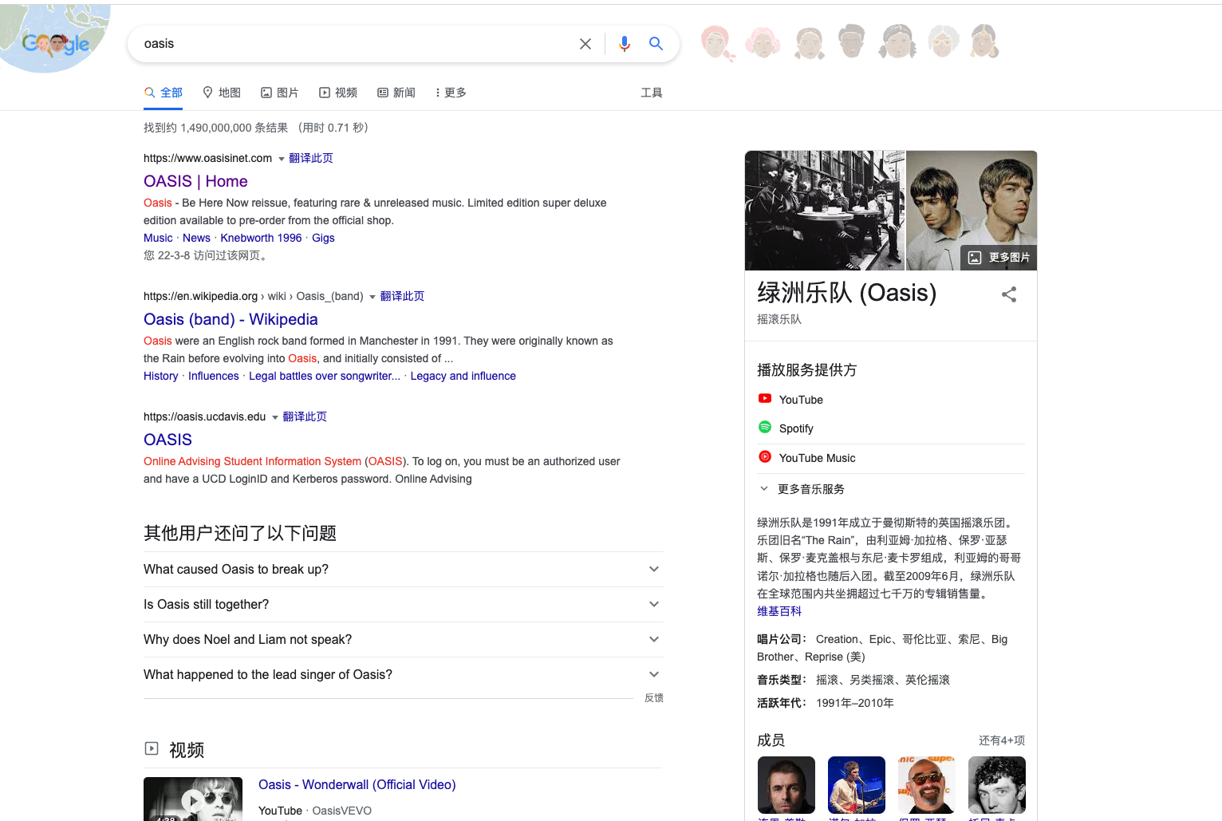Open dropdown arrow beside Wikipedia URL
The height and width of the screenshot is (821, 1222).
[373, 297]
